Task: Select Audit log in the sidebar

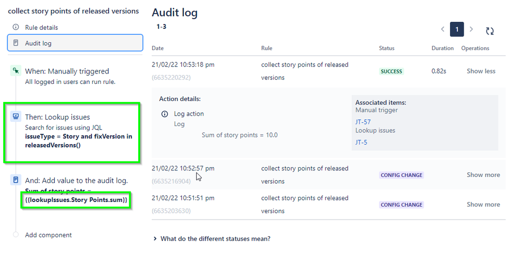Action: click(x=75, y=43)
